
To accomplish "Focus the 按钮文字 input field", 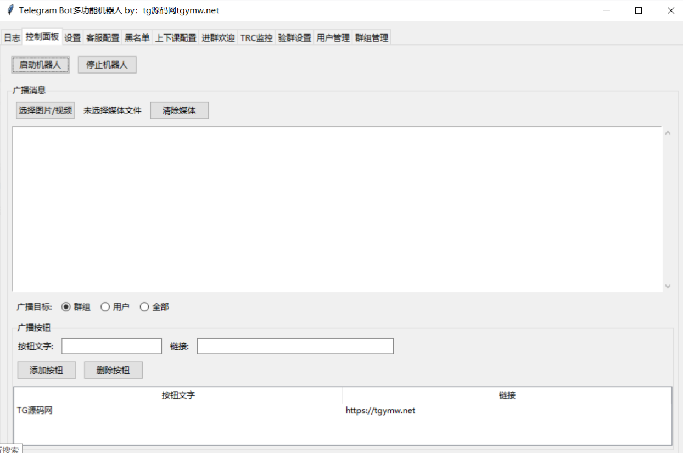I will point(111,346).
